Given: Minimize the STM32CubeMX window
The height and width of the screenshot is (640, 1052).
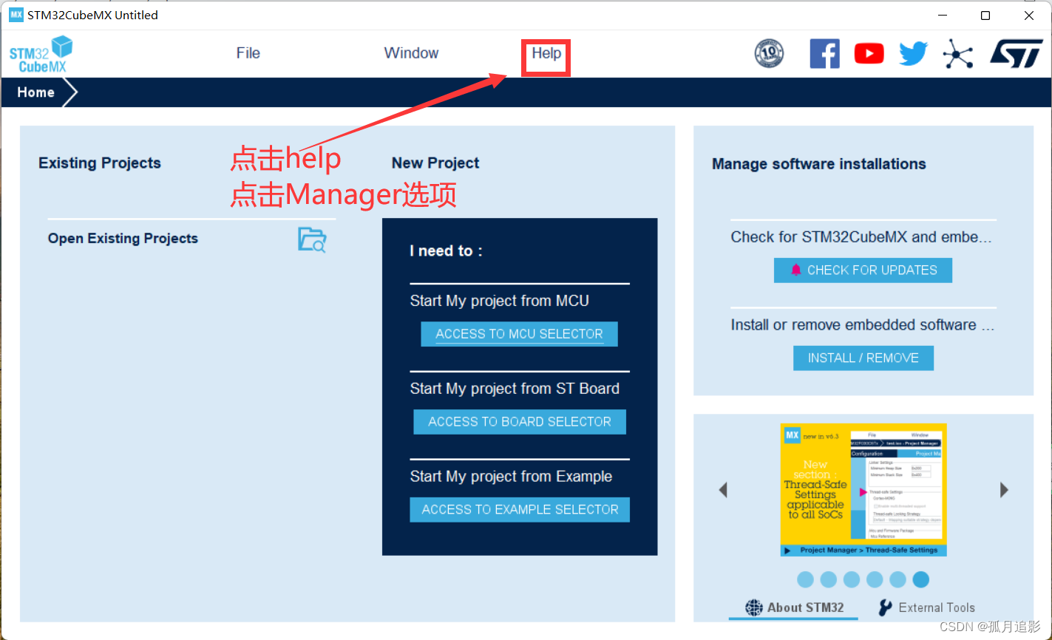Looking at the screenshot, I should pyautogui.click(x=943, y=15).
